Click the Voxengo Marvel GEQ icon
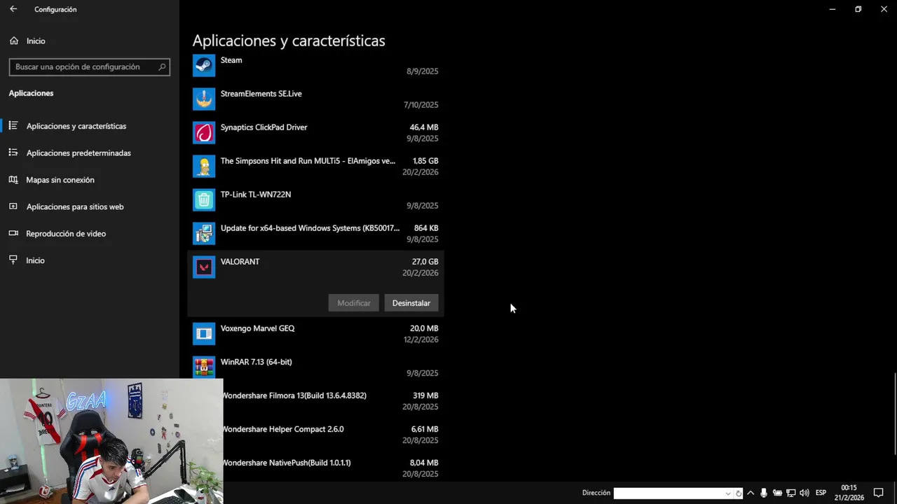Image resolution: width=897 pixels, height=504 pixels. click(204, 334)
